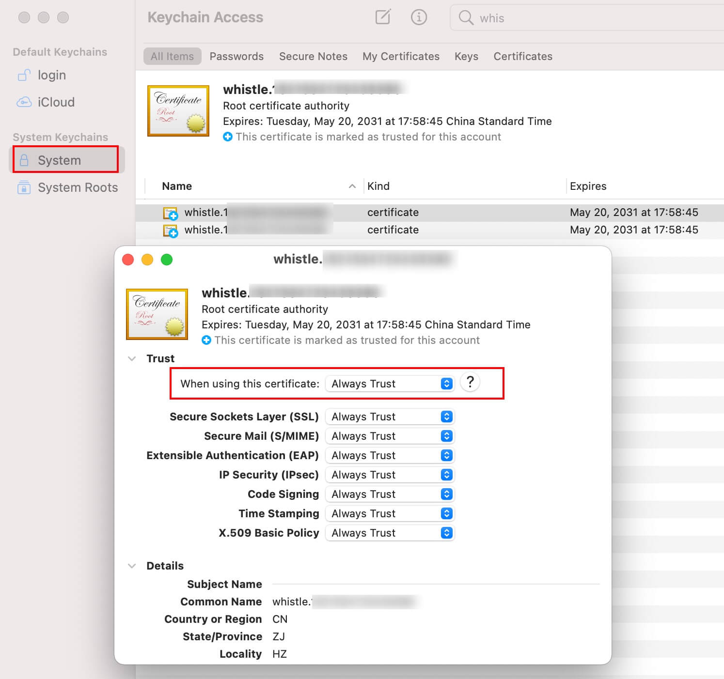This screenshot has width=724, height=679.
Task: Click blue plus trusted badge in main header
Action: (x=228, y=137)
